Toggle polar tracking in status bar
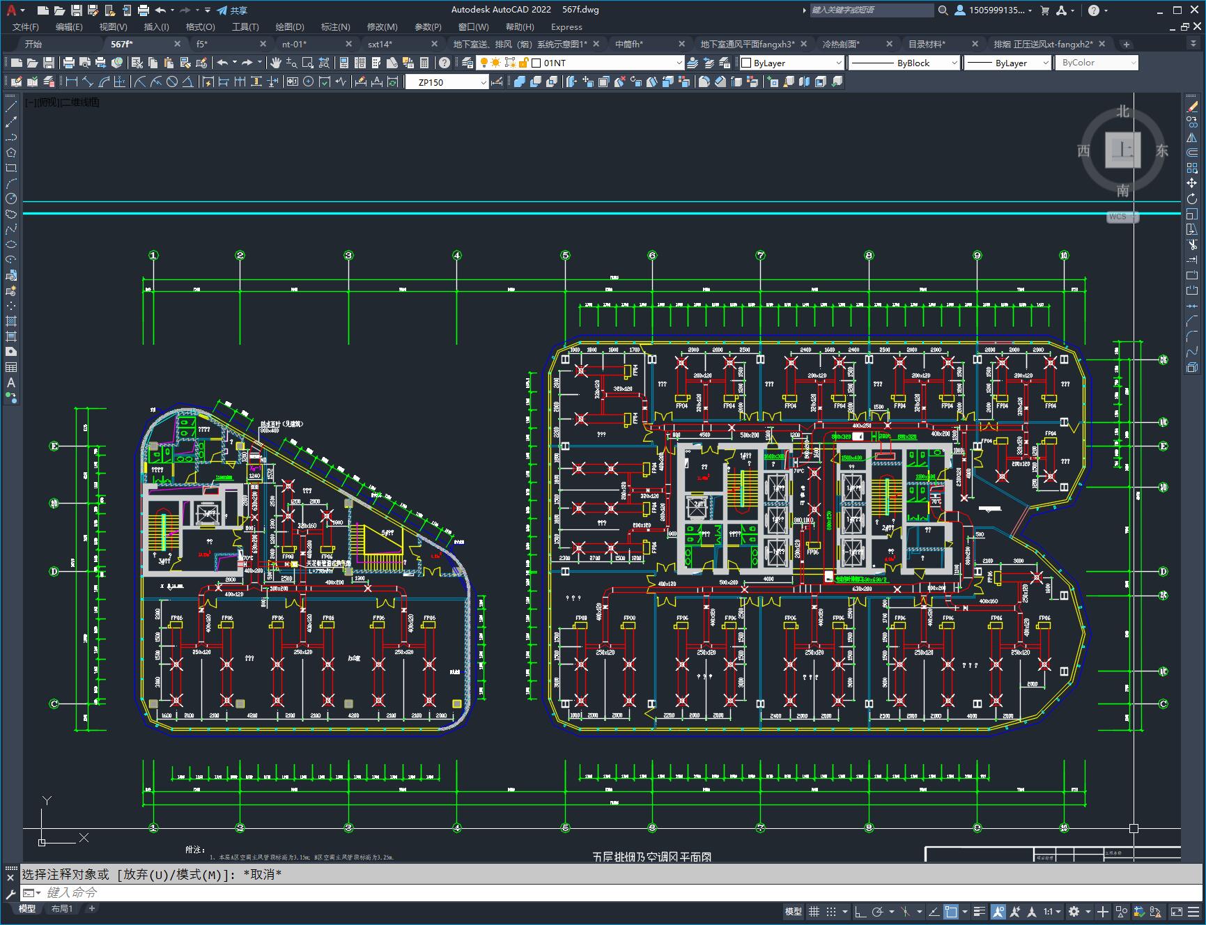1206x925 pixels. [878, 911]
